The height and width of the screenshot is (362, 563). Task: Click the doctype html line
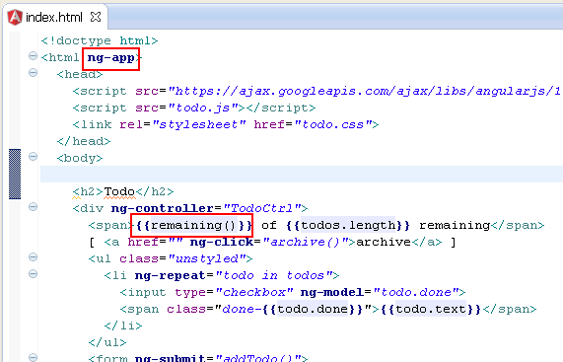pos(100,41)
